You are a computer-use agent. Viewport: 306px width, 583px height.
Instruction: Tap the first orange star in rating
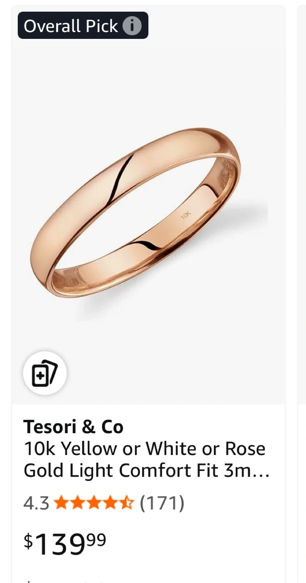(61, 503)
